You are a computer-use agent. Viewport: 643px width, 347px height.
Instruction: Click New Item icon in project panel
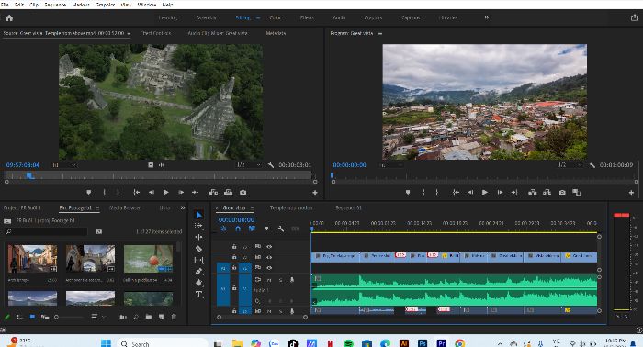coord(161,317)
